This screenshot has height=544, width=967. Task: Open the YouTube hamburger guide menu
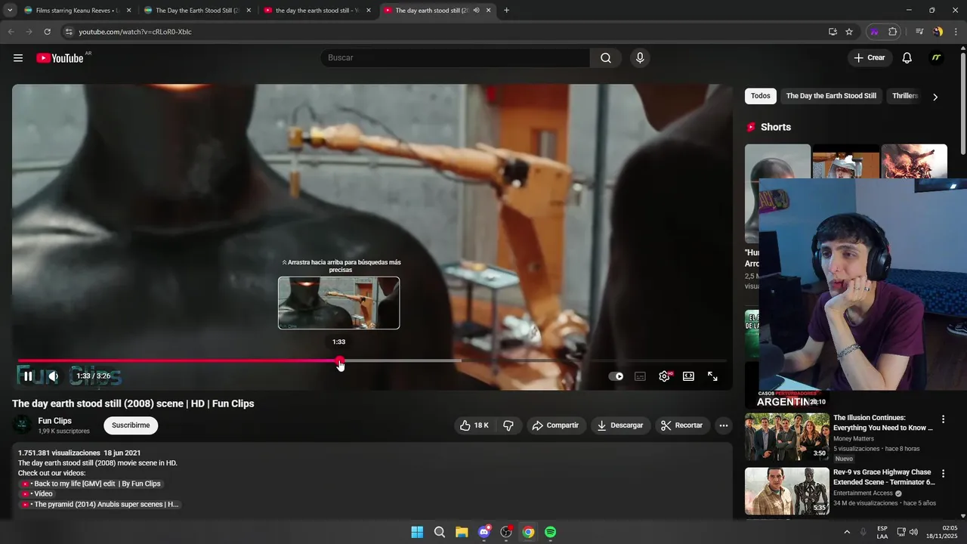[18, 58]
